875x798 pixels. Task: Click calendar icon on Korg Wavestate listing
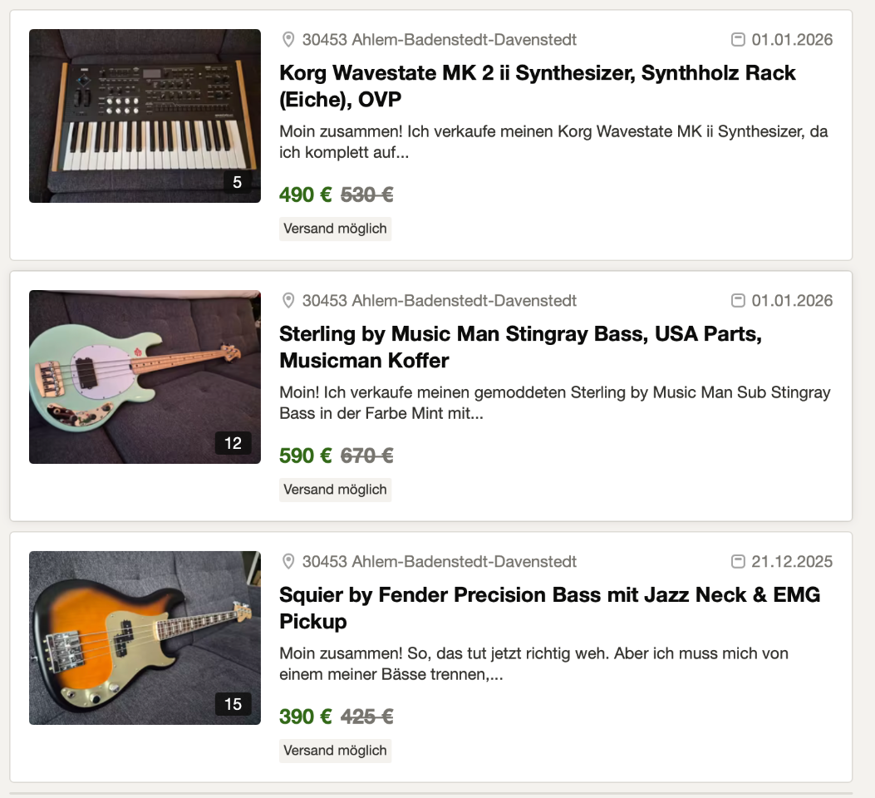(737, 40)
